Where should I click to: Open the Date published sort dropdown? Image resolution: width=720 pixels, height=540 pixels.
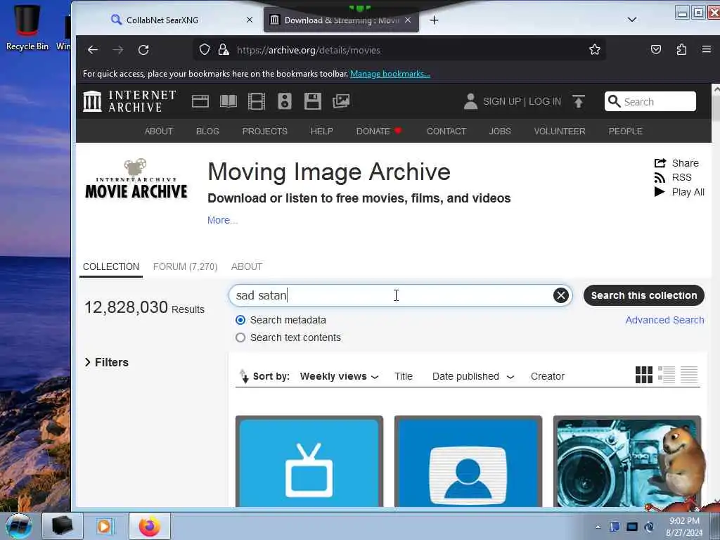click(473, 377)
